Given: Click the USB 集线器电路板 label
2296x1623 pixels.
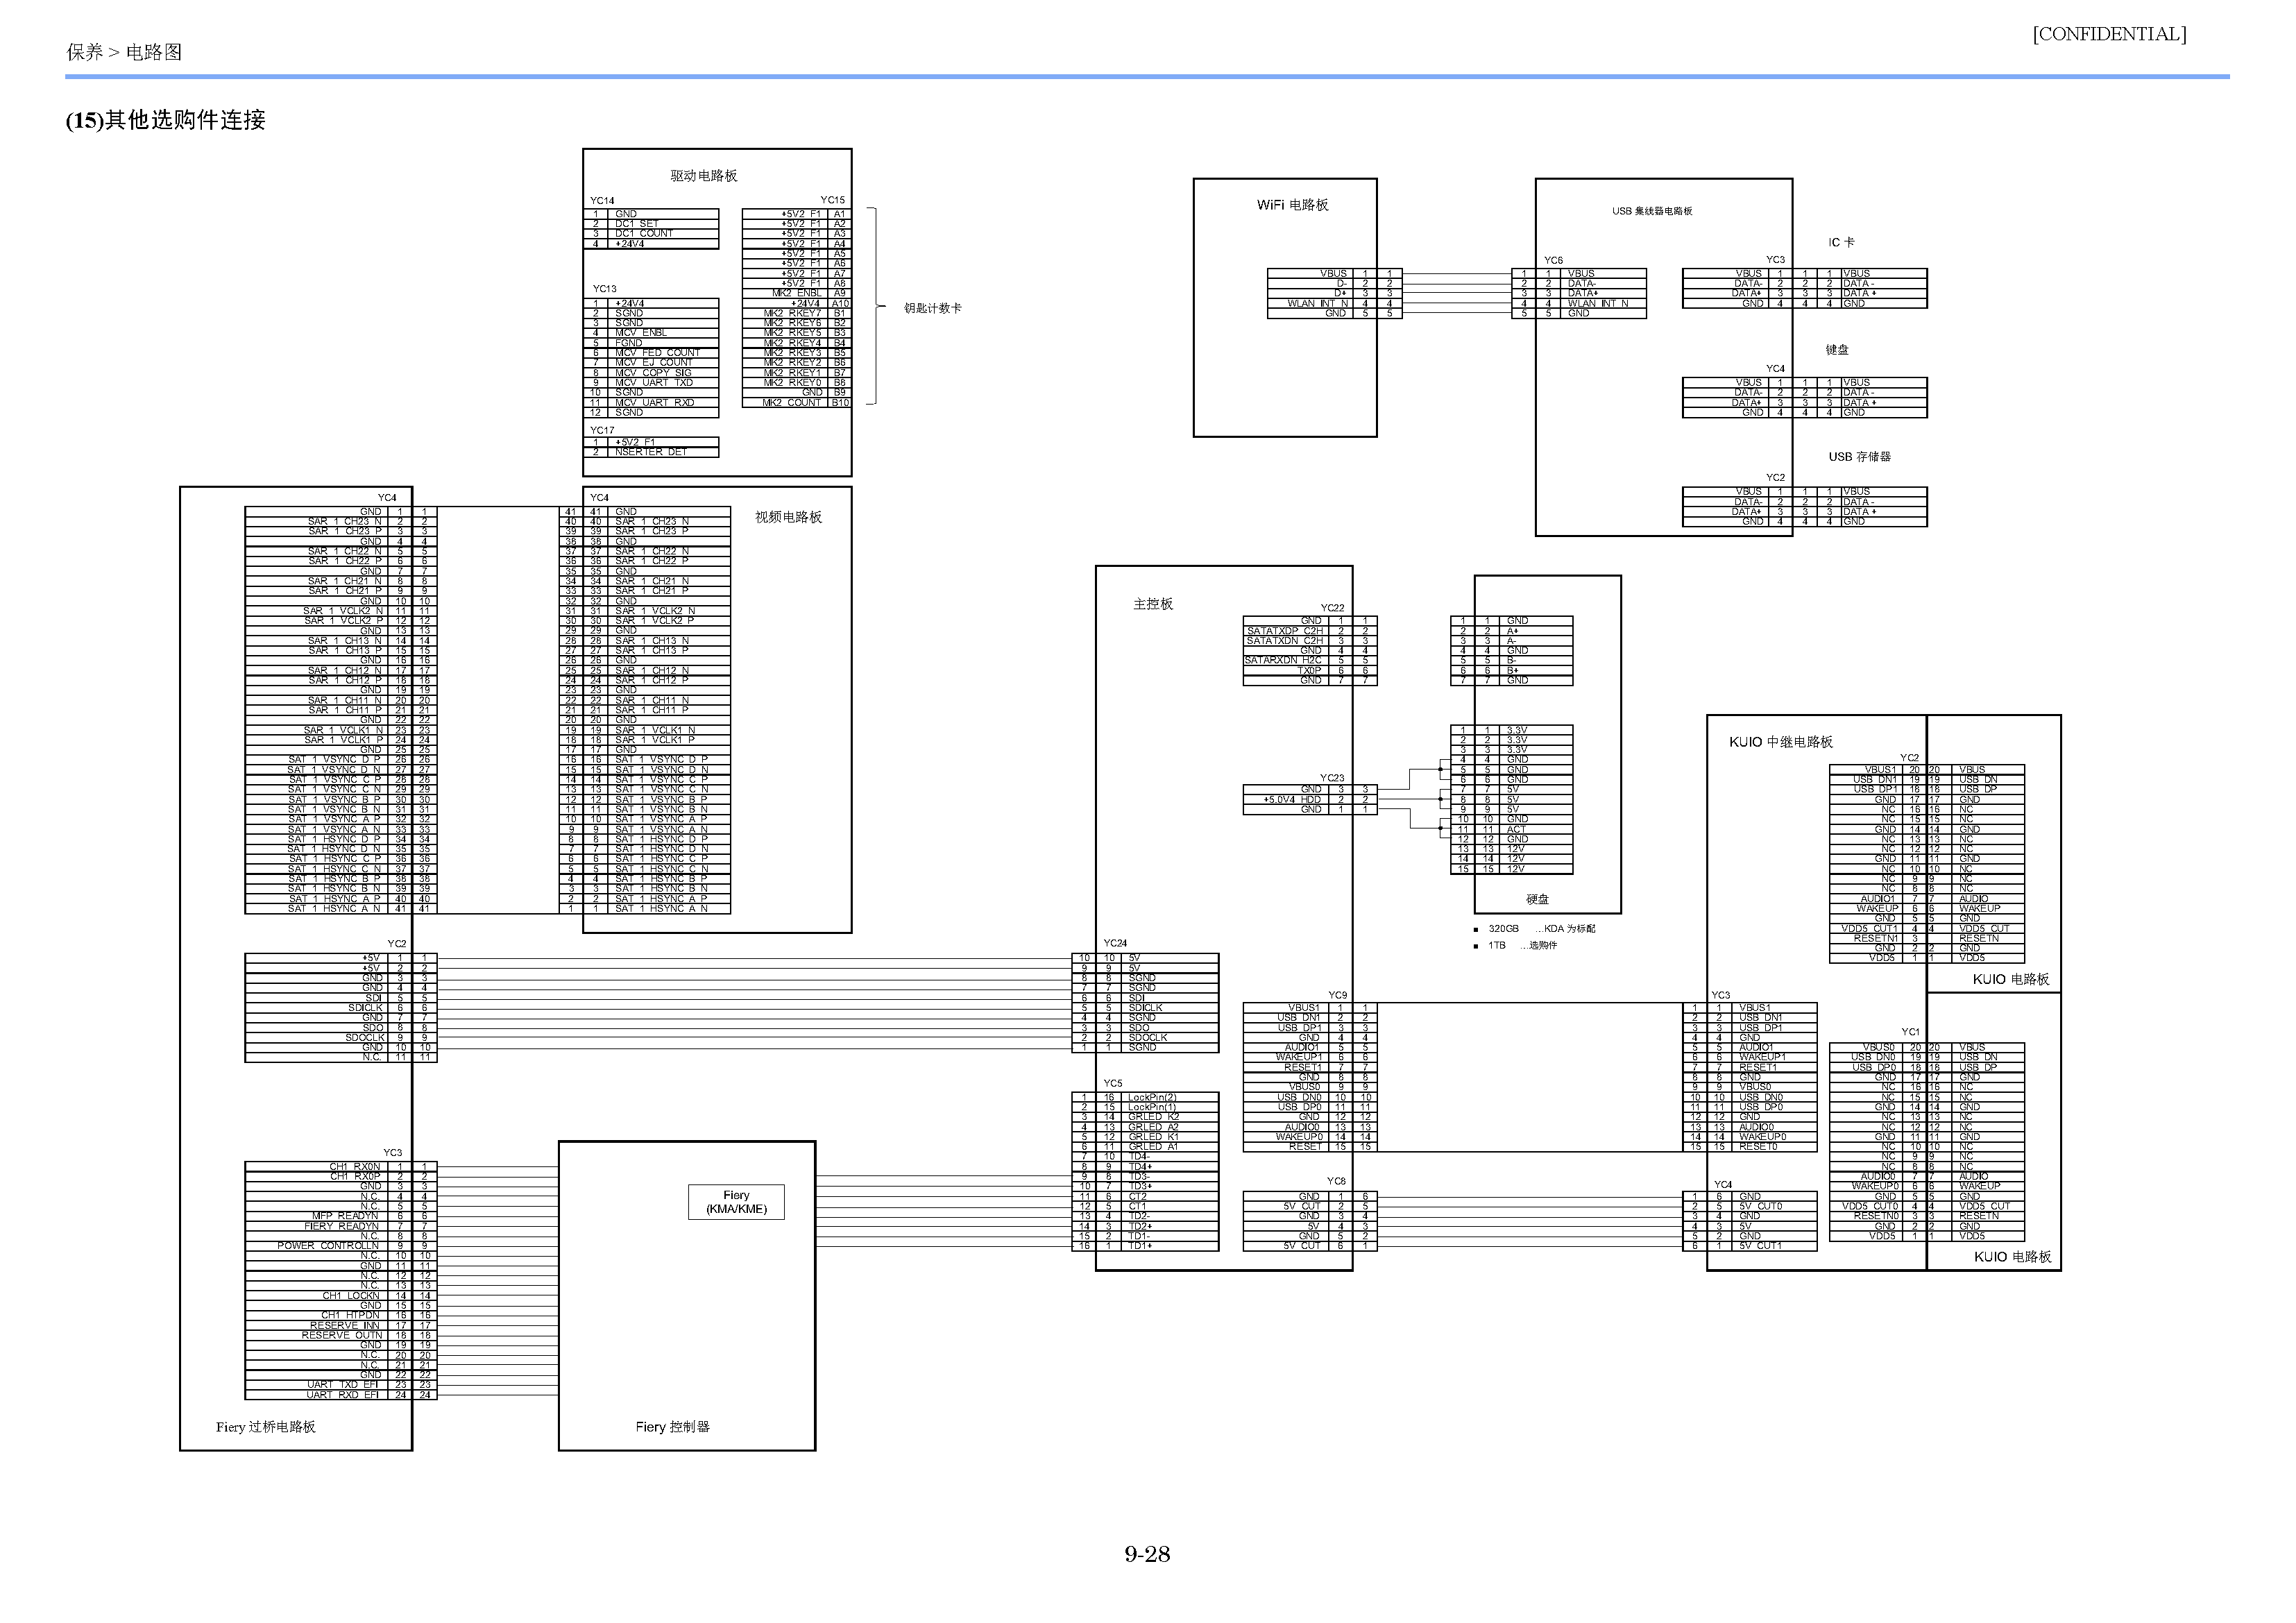Looking at the screenshot, I should [x=1652, y=211].
